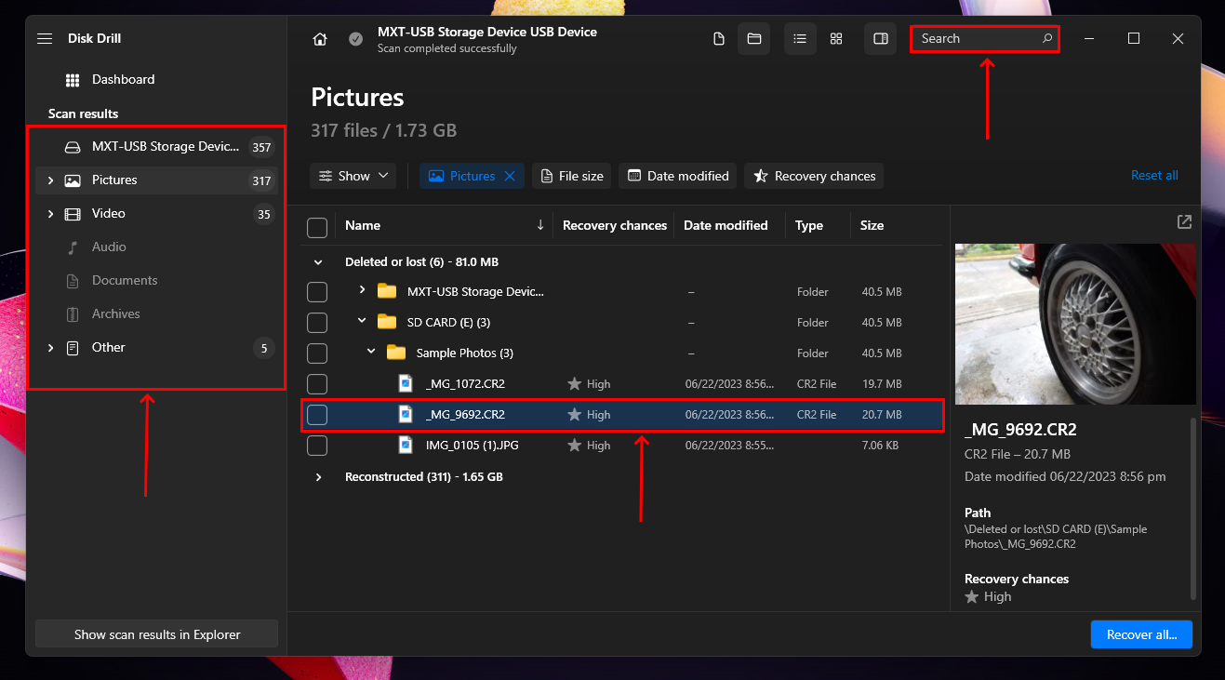The height and width of the screenshot is (680, 1225).
Task: Check MXT-USB Storage Device folder checkbox
Action: tap(317, 292)
